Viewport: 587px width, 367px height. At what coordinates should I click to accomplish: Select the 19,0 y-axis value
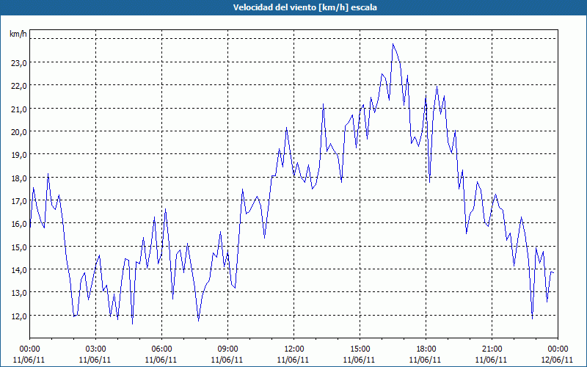19,155
